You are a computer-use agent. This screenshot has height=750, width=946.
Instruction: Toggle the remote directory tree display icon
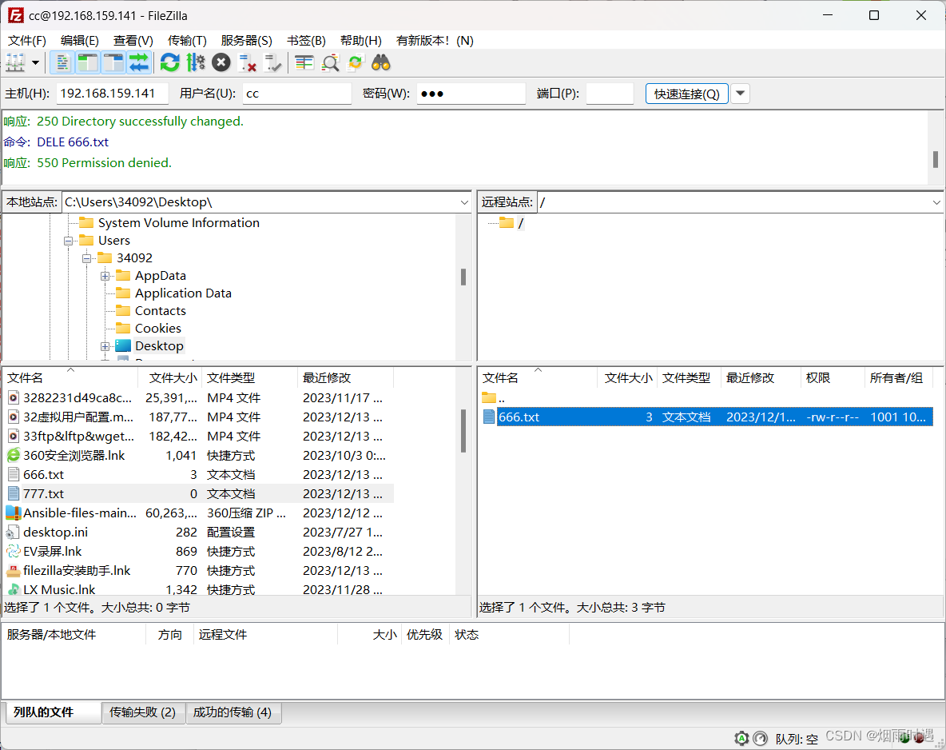point(113,63)
